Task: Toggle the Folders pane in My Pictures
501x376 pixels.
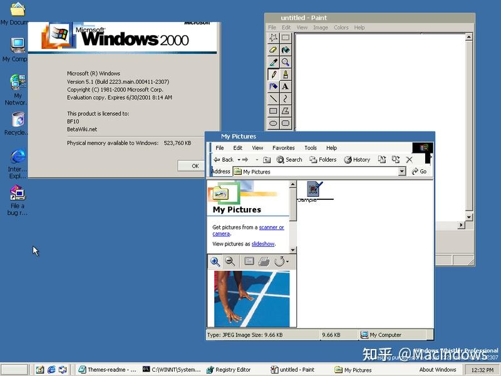Action: 323,160
